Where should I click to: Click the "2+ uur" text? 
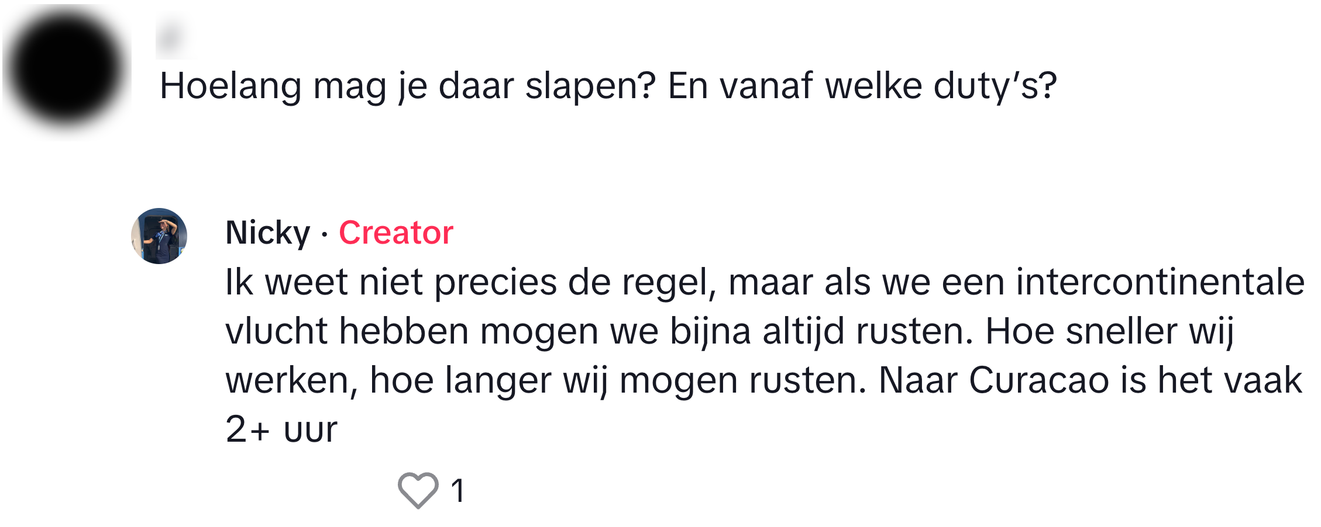281,429
